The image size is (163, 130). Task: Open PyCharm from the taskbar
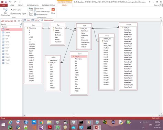[x=10, y=127]
